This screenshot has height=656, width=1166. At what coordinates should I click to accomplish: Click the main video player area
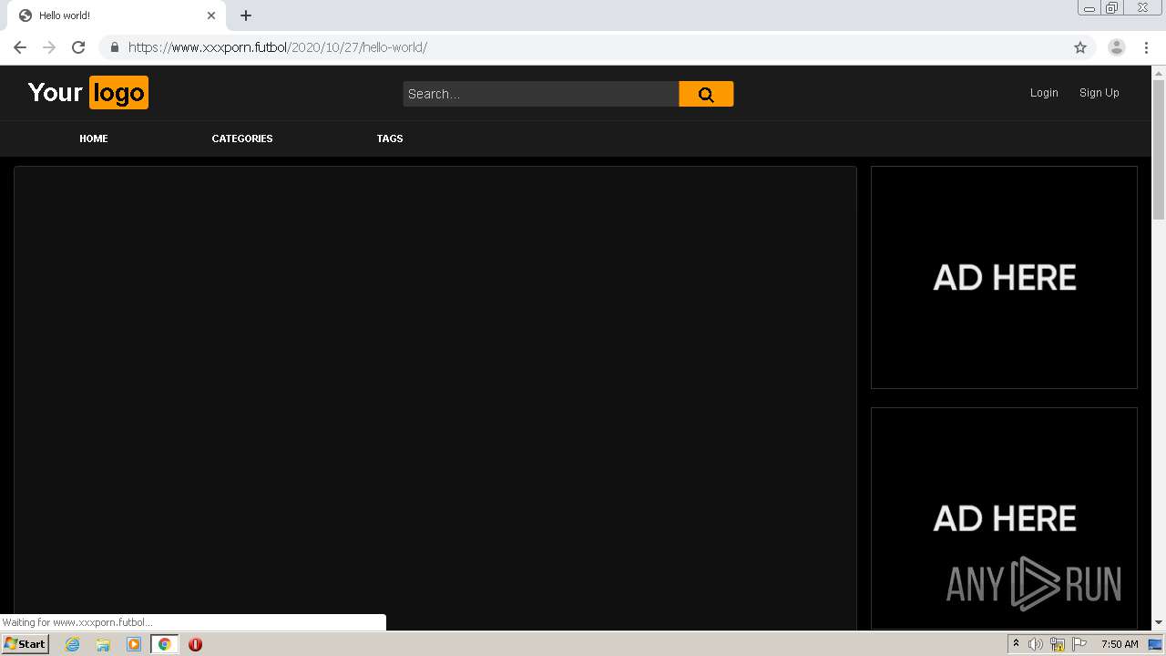tap(435, 397)
